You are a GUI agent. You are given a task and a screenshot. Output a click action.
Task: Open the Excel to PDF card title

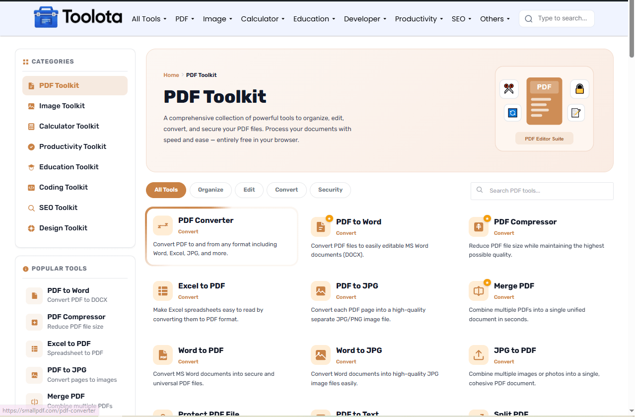click(202, 286)
